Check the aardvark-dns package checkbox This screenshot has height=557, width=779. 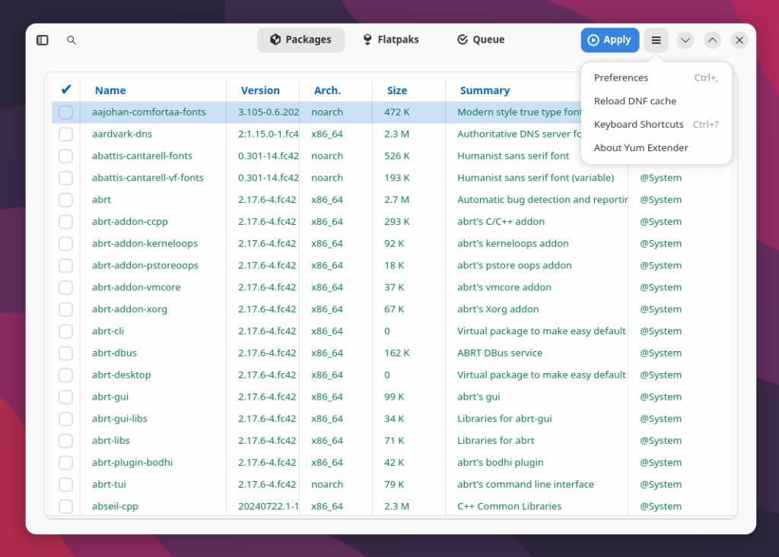66,135
